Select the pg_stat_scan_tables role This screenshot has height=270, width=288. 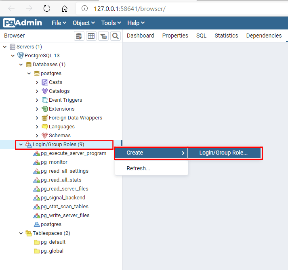tap(65, 207)
